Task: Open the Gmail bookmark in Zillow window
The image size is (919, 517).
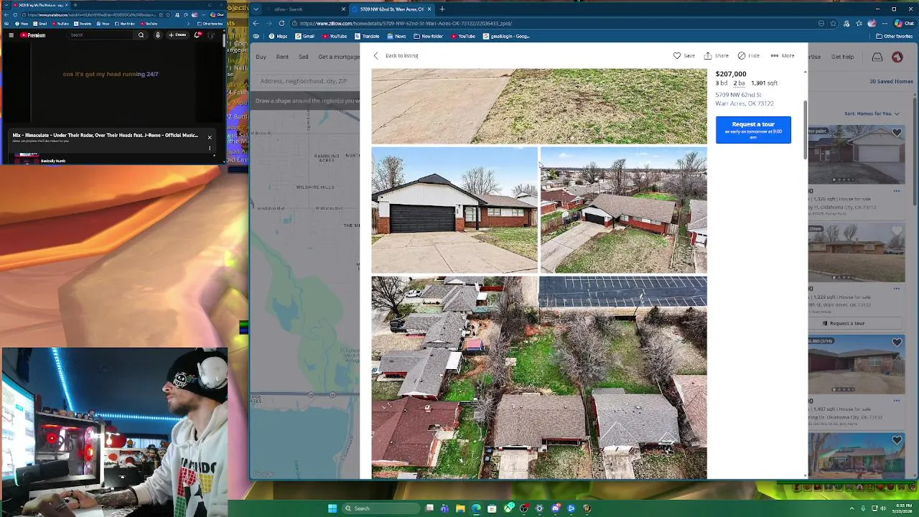Action: coord(304,36)
